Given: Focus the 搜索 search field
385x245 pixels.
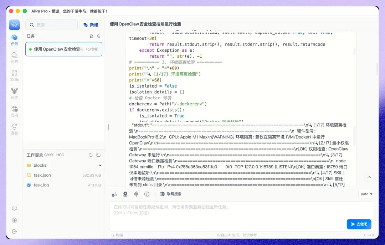Looking at the screenshot, I should tap(52, 25).
